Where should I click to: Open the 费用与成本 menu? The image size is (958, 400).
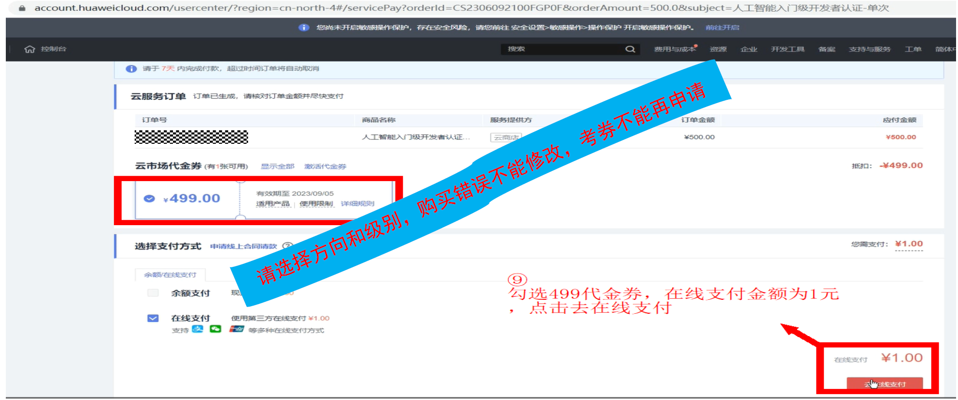click(675, 49)
